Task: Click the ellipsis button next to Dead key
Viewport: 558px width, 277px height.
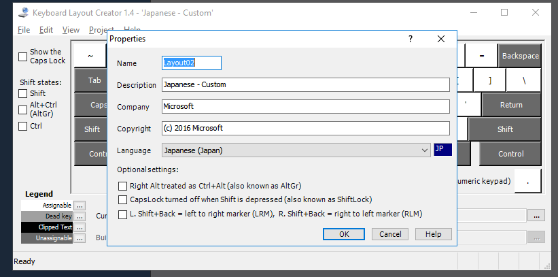Action: (x=80, y=216)
